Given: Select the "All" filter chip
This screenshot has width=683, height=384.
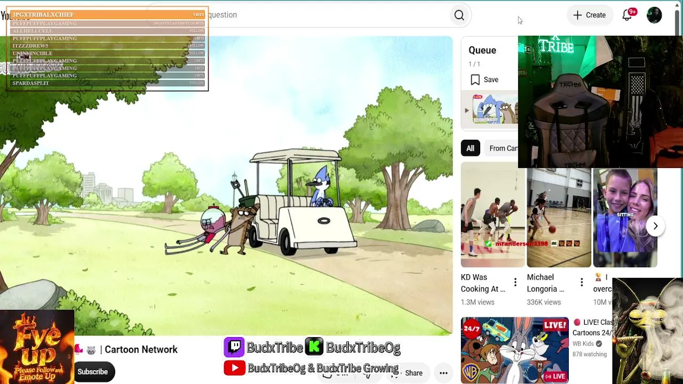Looking at the screenshot, I should [x=470, y=148].
